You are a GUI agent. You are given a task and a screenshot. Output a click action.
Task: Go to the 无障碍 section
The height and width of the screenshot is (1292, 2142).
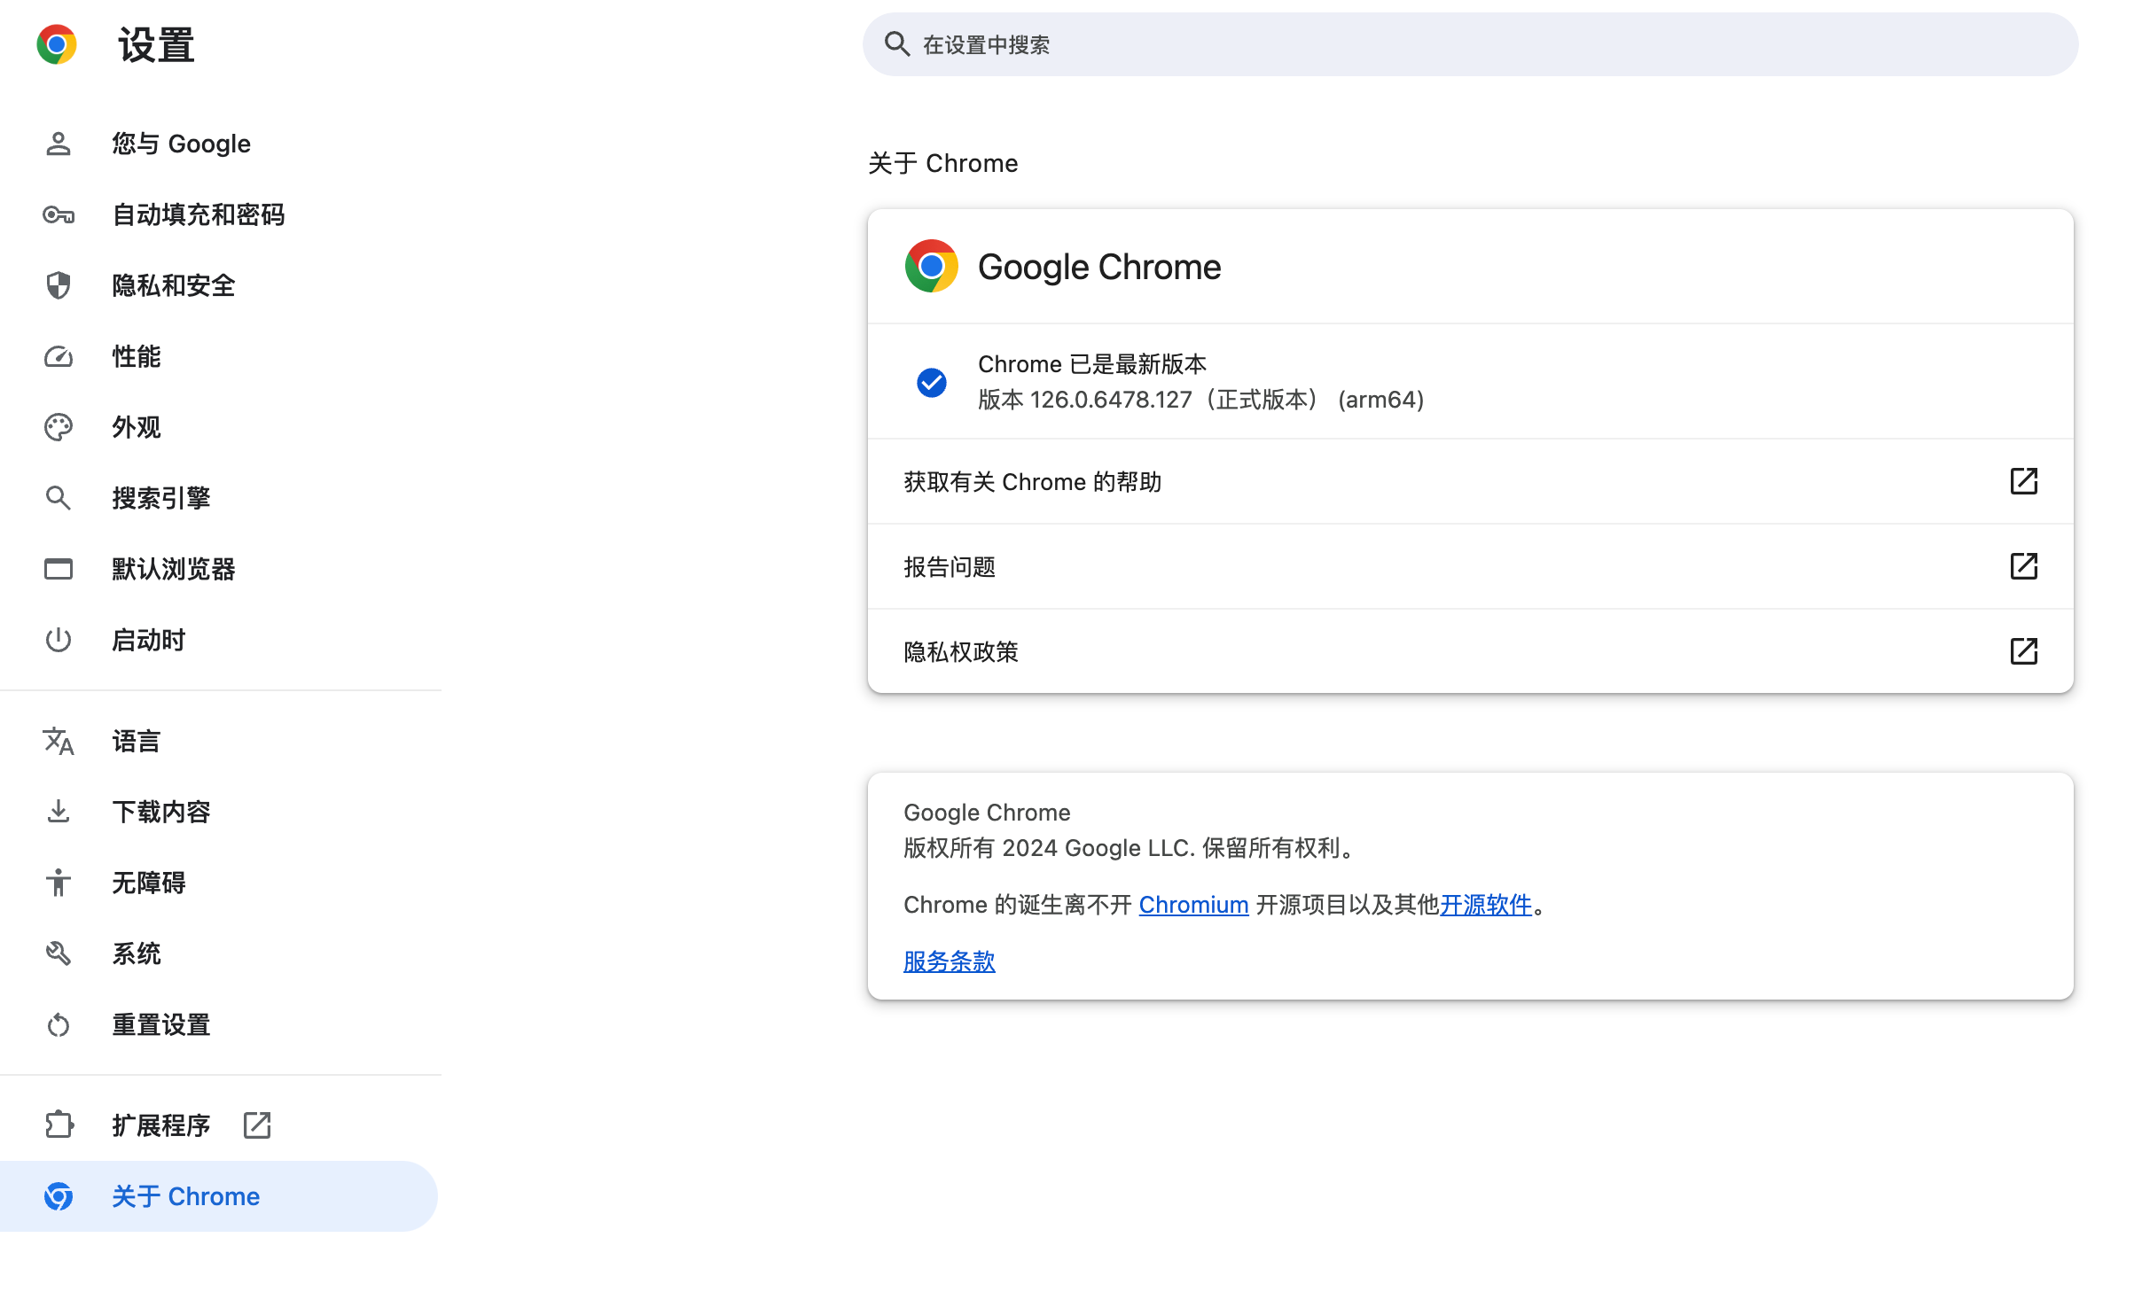tap(219, 883)
